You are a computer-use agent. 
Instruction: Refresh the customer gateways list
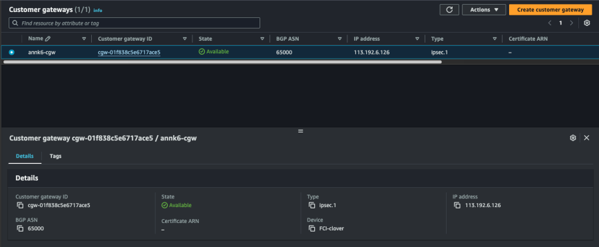click(449, 9)
